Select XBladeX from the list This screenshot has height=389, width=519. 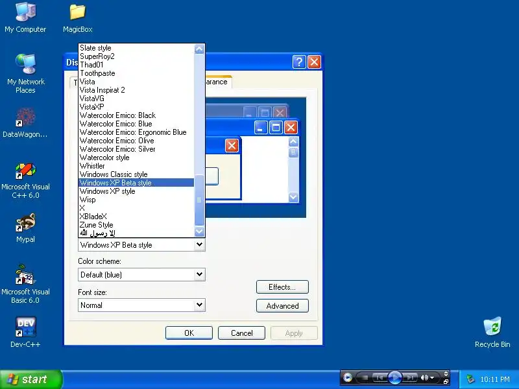tap(136, 217)
